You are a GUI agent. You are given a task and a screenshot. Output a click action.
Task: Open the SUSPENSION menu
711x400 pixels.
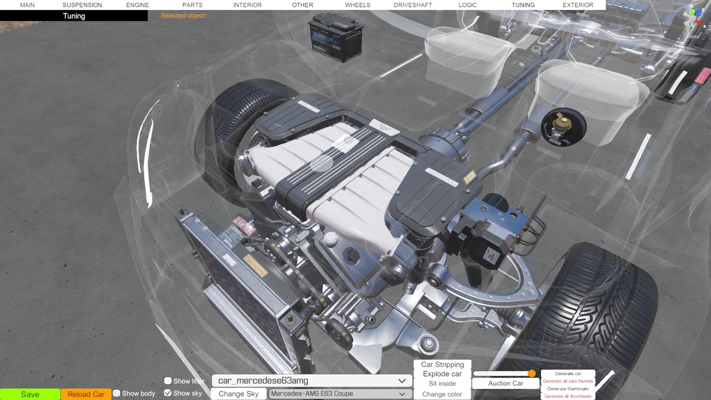(x=82, y=5)
